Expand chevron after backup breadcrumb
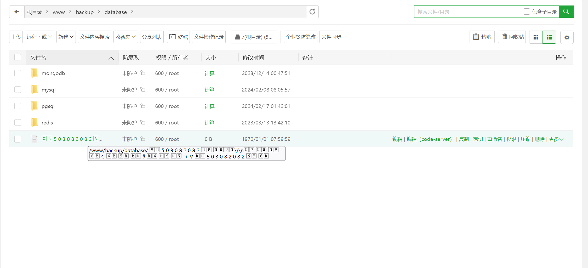The height and width of the screenshot is (268, 588). [99, 12]
